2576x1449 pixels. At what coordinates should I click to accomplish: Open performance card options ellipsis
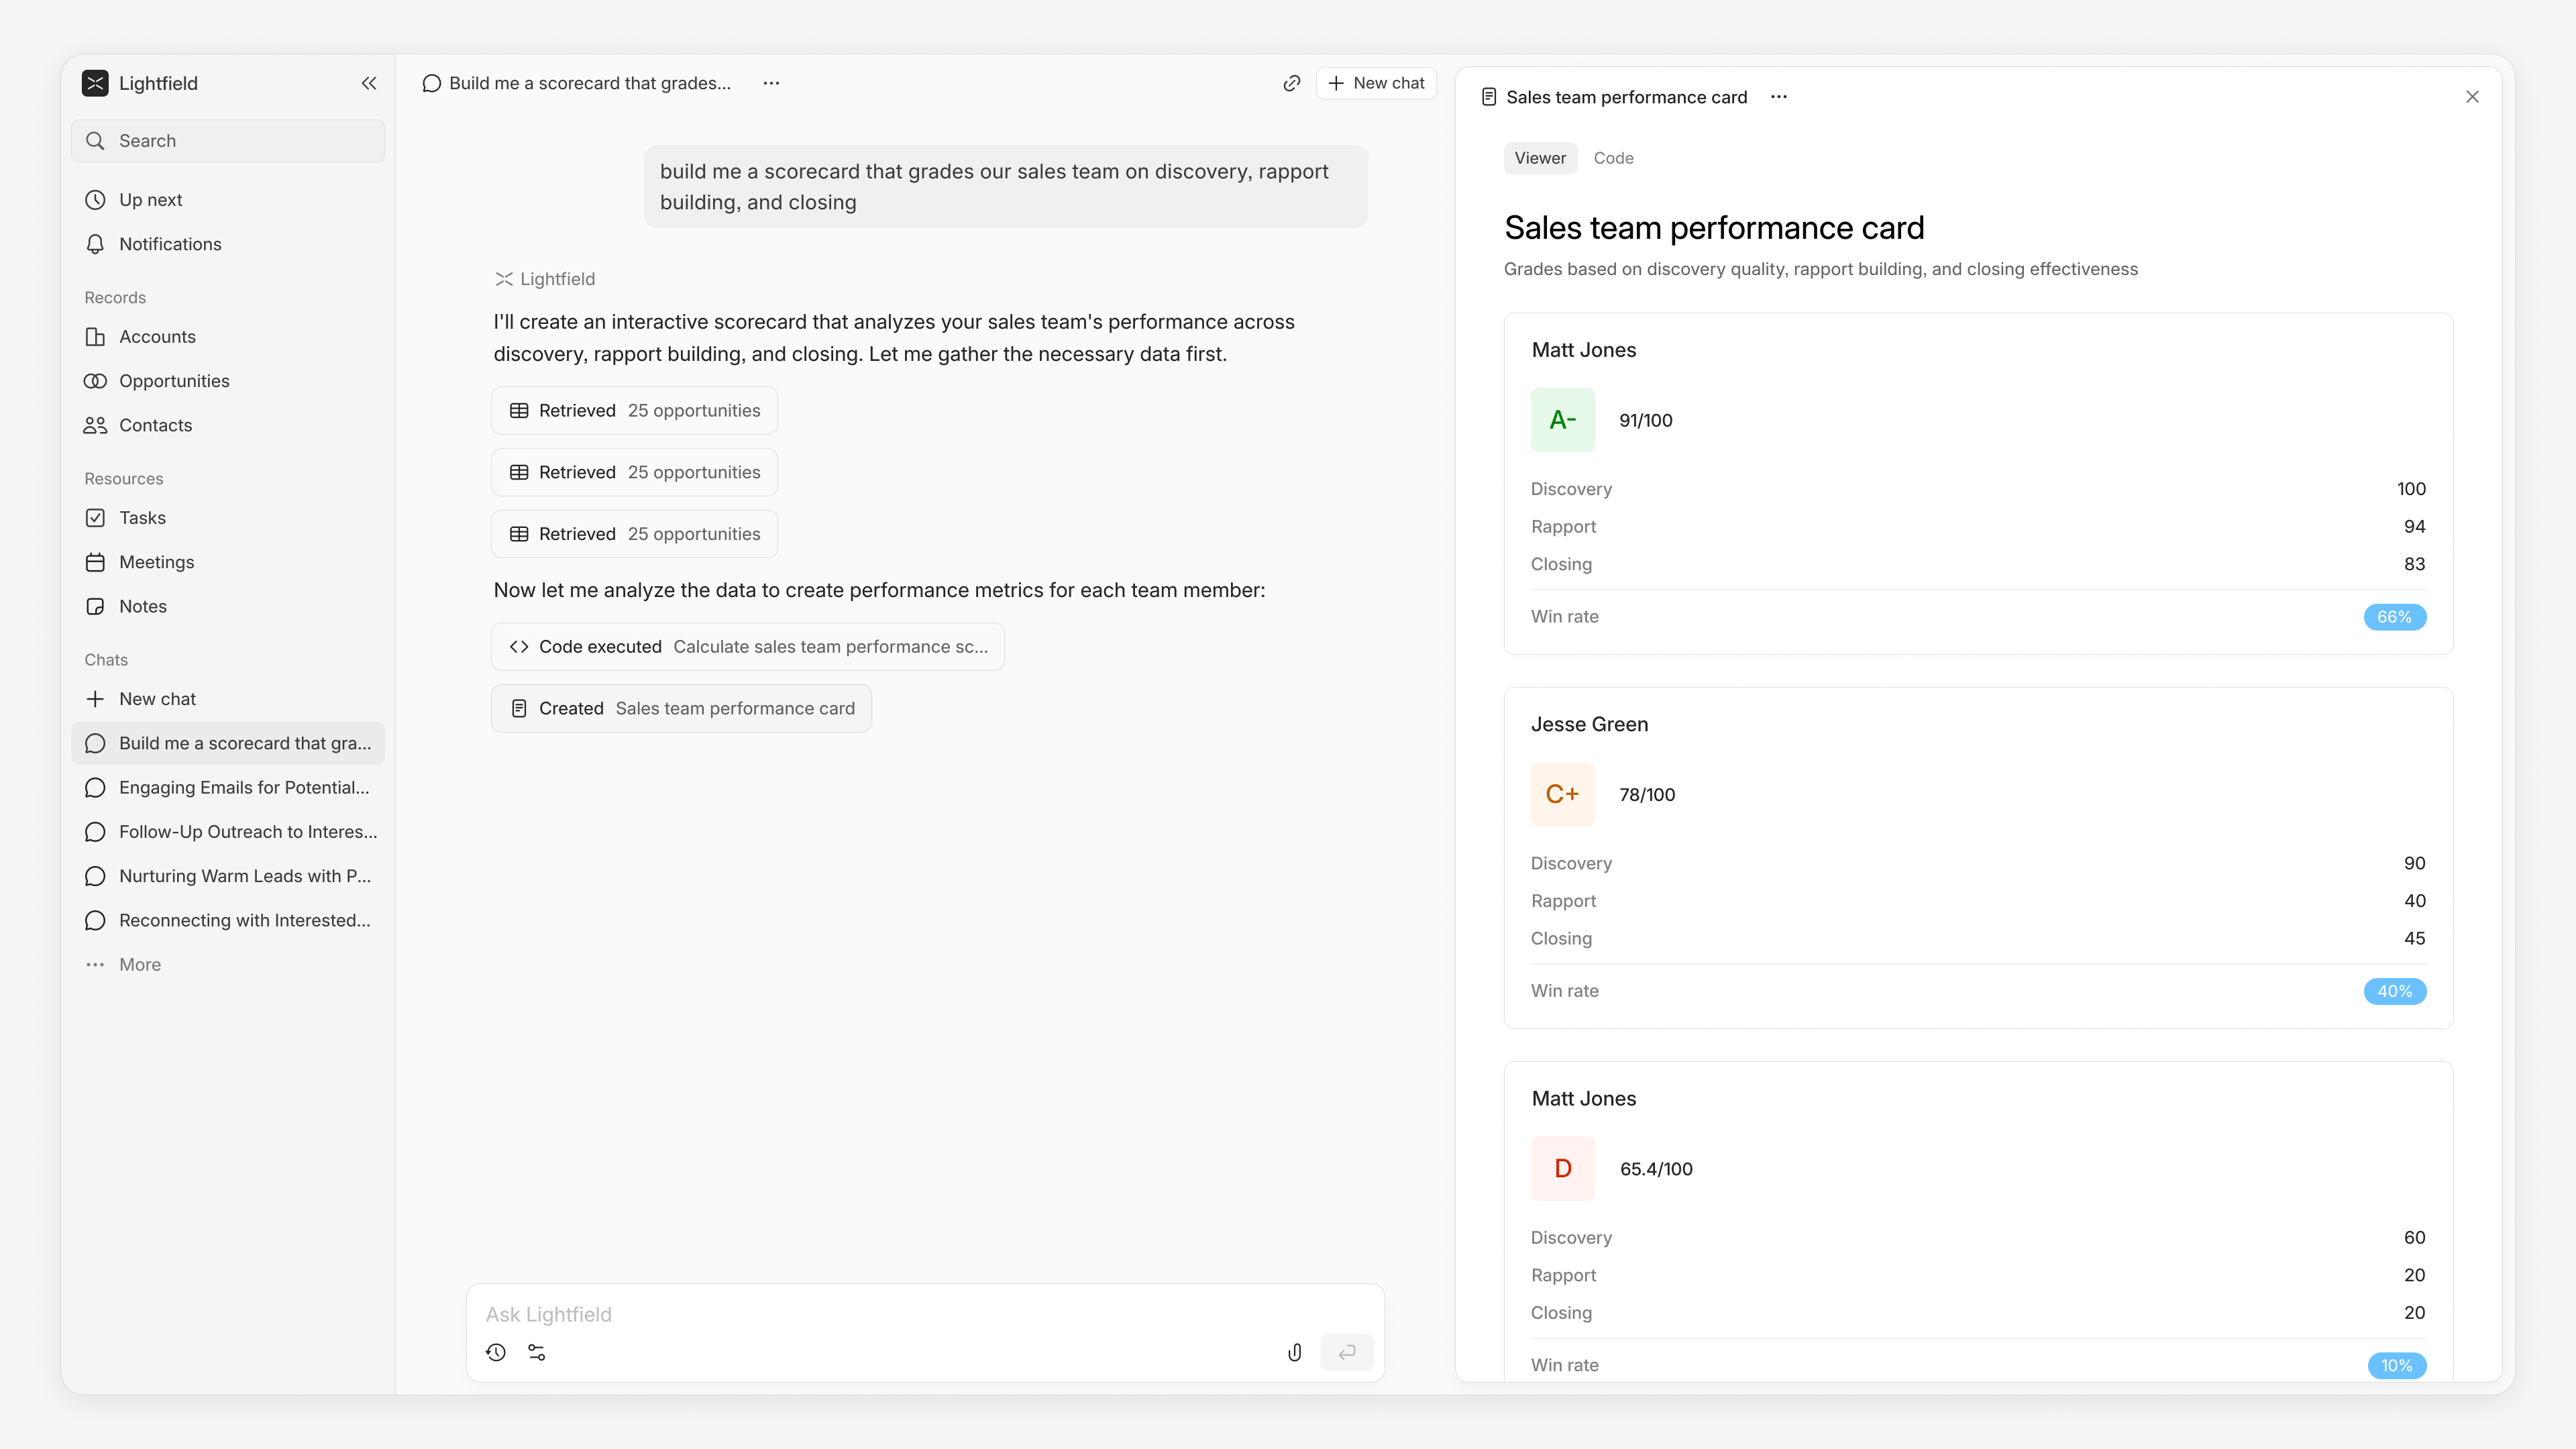click(1778, 97)
